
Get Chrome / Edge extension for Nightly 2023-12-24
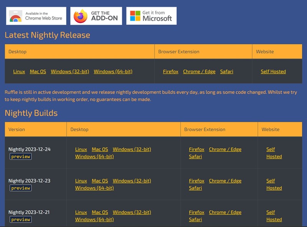pos(225,149)
